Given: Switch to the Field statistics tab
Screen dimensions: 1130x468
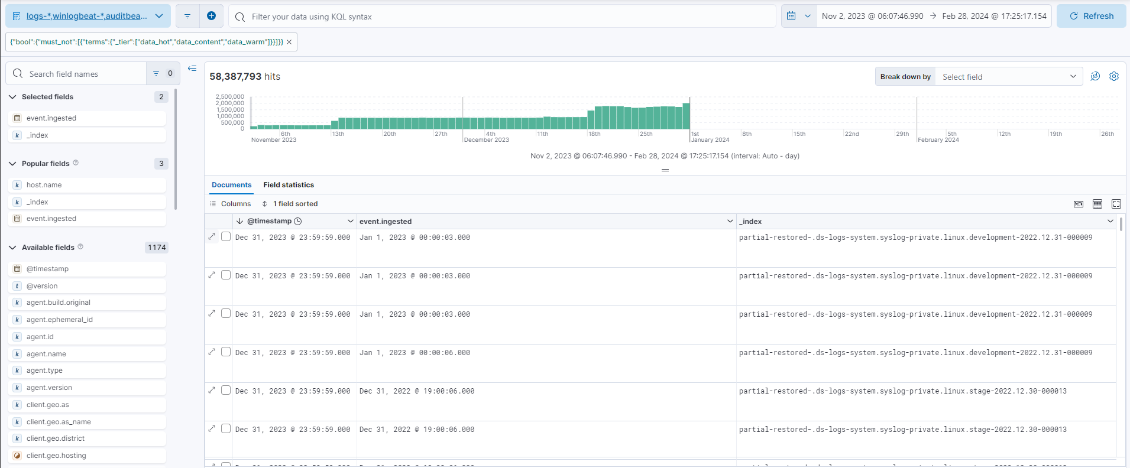Looking at the screenshot, I should (289, 185).
